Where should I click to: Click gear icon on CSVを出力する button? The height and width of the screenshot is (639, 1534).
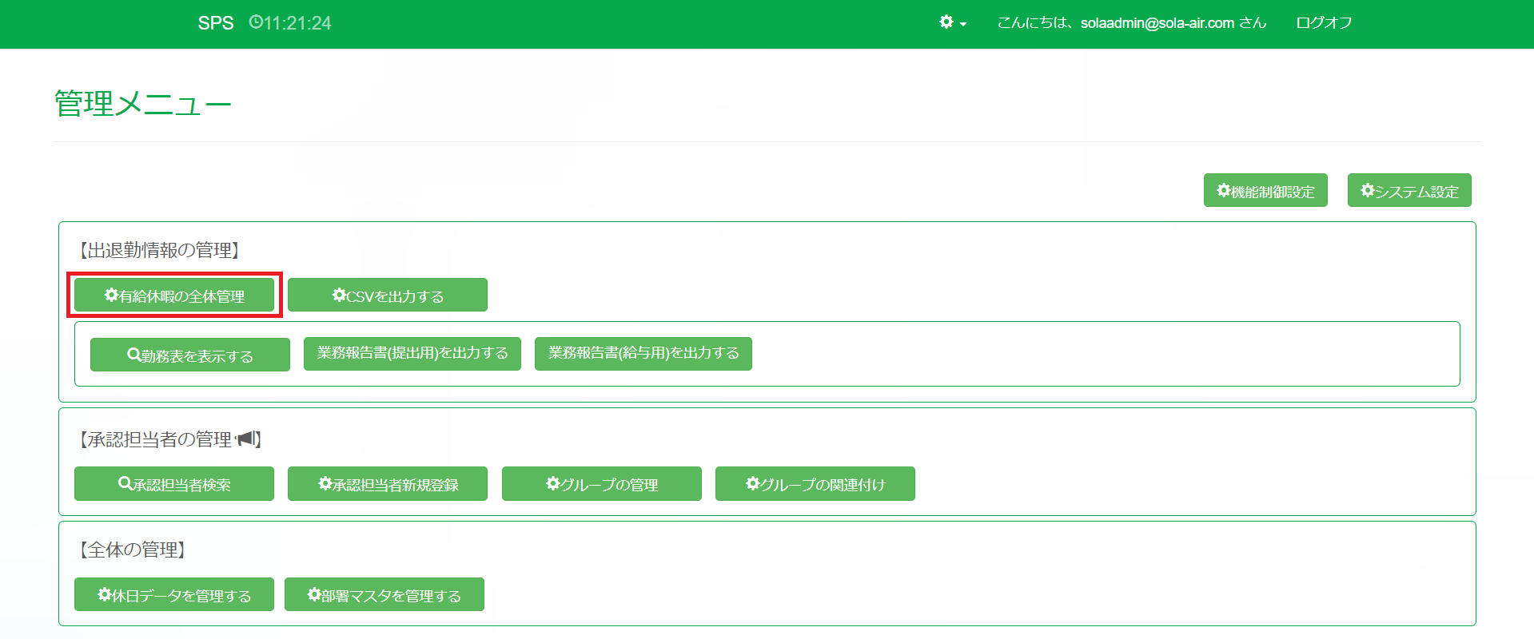[x=339, y=295]
